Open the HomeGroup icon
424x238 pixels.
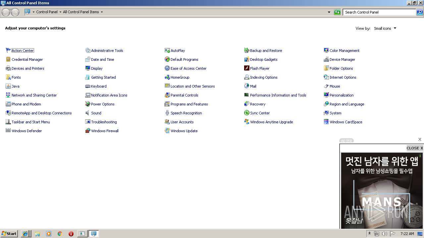coord(167,77)
